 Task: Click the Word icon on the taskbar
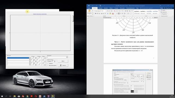pos(44,96)
